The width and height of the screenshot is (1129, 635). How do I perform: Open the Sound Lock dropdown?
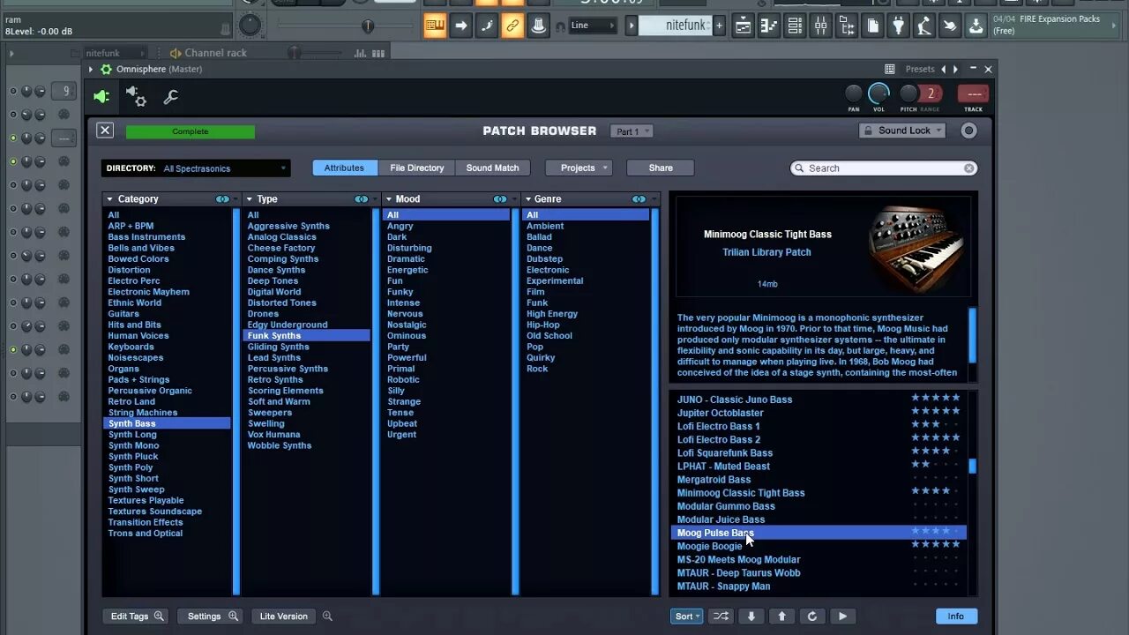tap(902, 131)
